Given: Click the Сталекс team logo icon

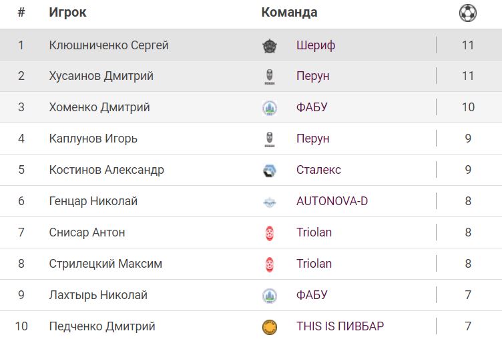Looking at the screenshot, I should [x=269, y=170].
